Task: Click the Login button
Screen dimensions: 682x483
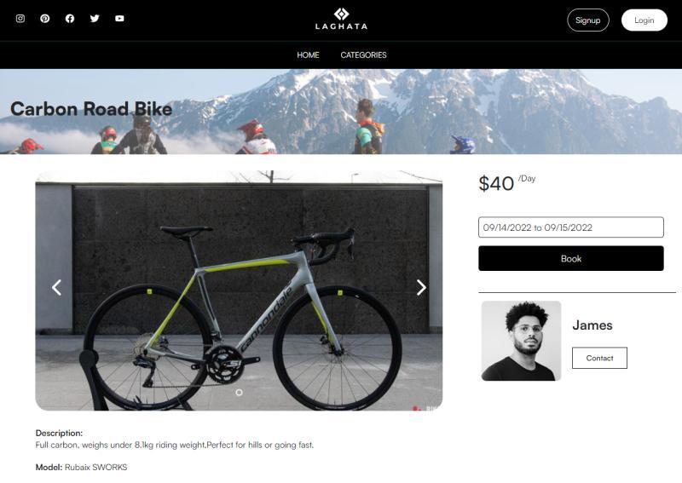Action: pyautogui.click(x=644, y=20)
